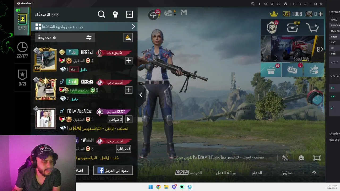Click the G coin currency icon
Image resolution: width=340 pixels, height=191 pixels.
click(x=286, y=14)
